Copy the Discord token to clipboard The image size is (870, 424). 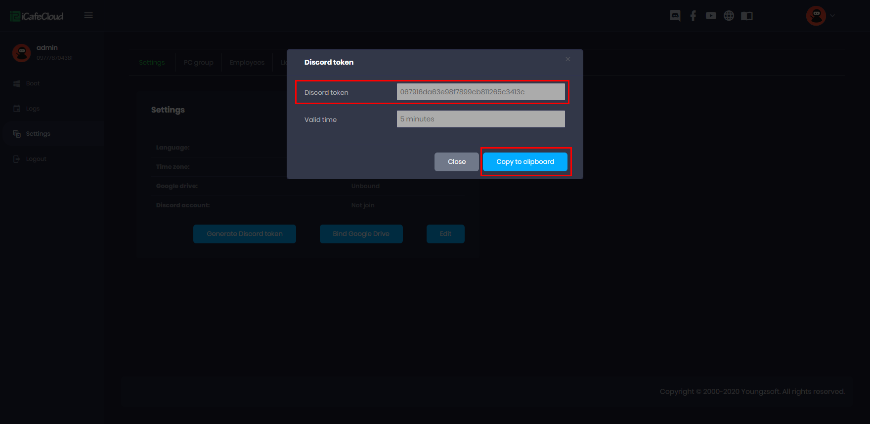525,162
